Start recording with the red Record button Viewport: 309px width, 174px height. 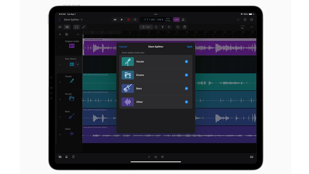pyautogui.click(x=128, y=20)
